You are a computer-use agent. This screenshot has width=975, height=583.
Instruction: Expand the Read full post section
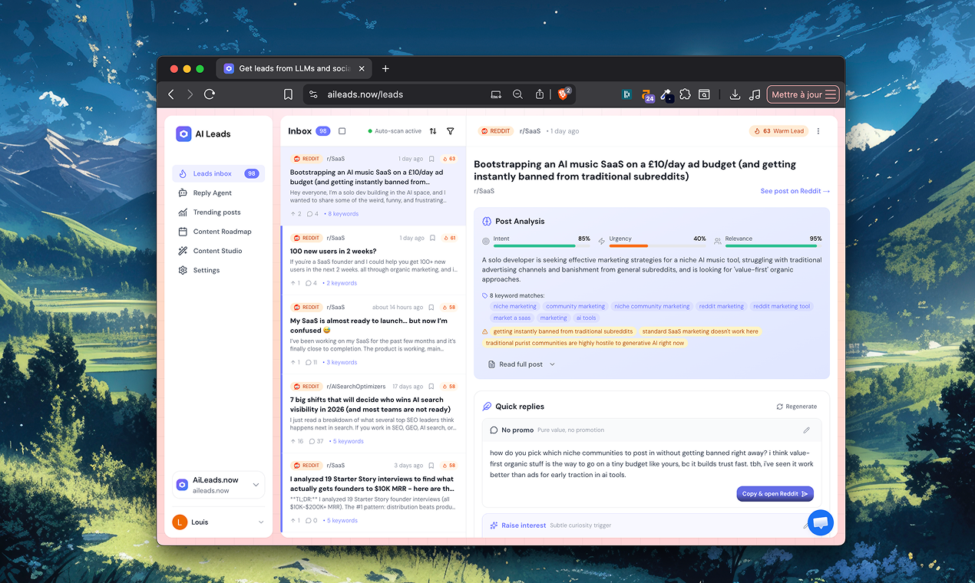[521, 364]
